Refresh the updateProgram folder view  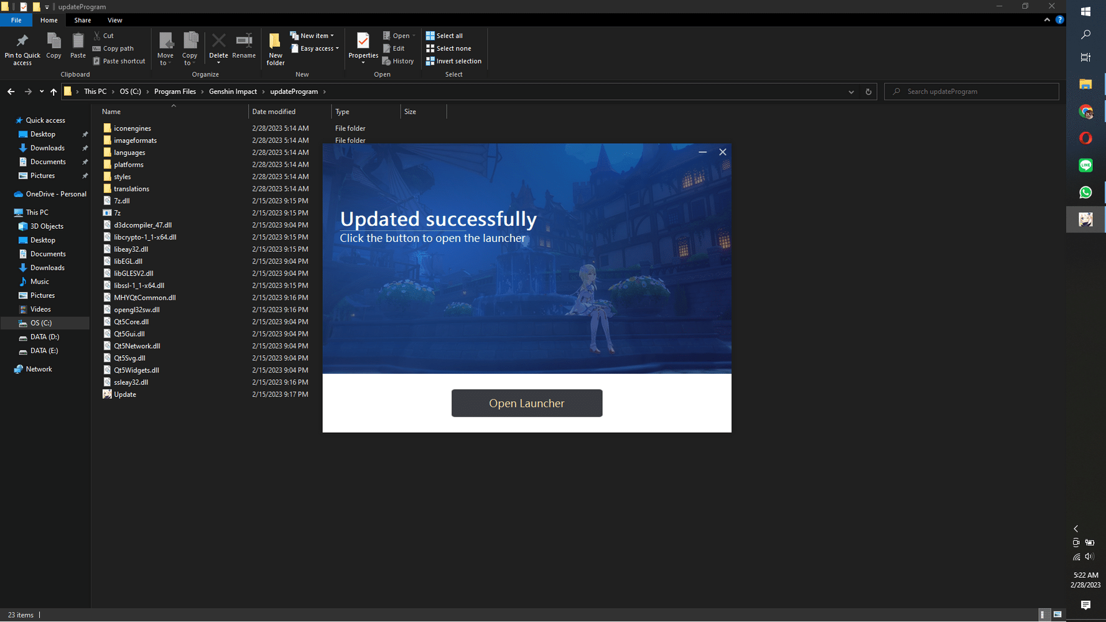[x=868, y=91]
